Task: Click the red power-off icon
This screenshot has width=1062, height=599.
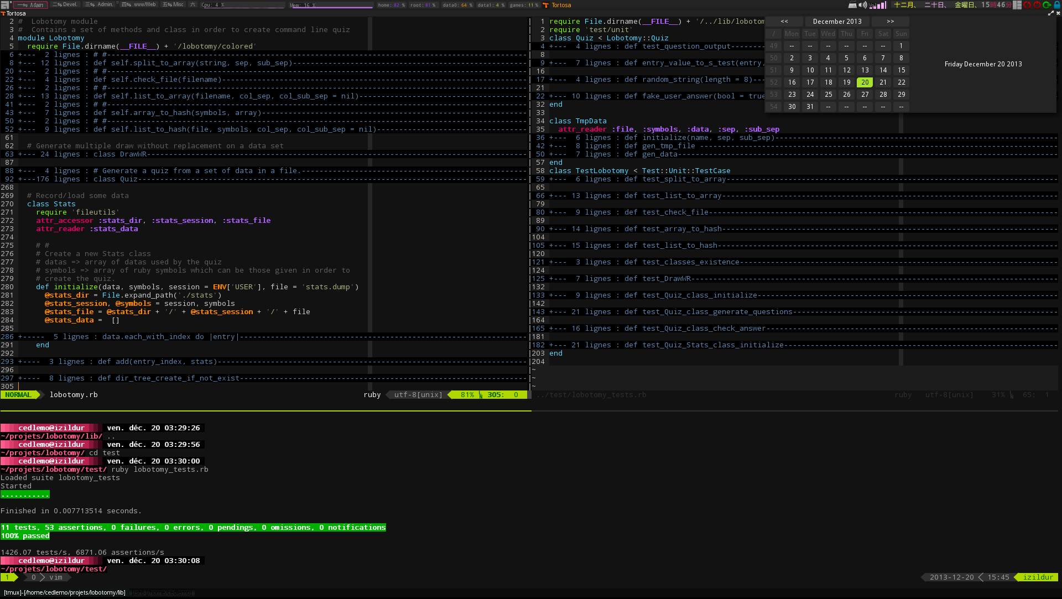Action: click(x=1037, y=5)
